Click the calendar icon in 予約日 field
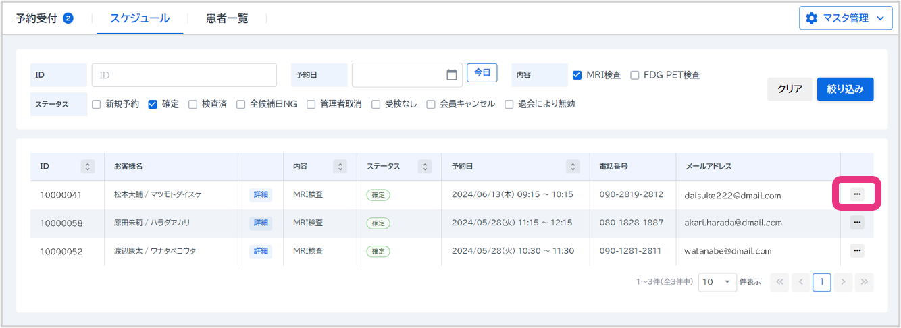This screenshot has width=901, height=328. [x=452, y=75]
